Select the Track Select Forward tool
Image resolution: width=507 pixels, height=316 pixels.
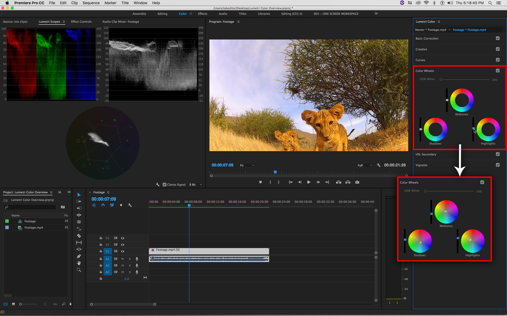[79, 201]
